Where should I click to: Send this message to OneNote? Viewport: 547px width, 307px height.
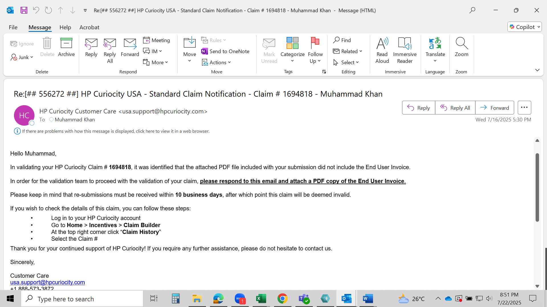pos(225,51)
